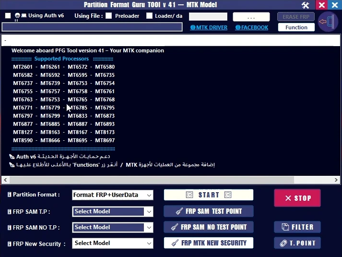Screen dimensions: 342x257
Task: Click the FRP MTK NEW SECURITY button
Action: (209, 243)
